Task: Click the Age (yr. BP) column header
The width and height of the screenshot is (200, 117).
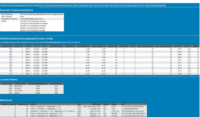Action: [x=112, y=46]
